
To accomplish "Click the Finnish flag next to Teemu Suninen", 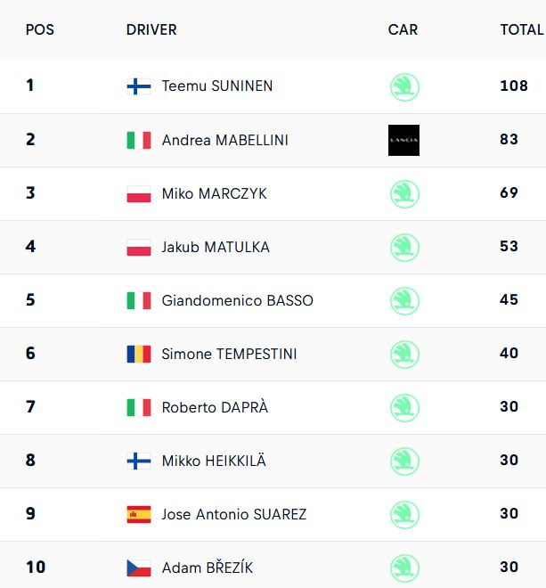I will click(x=139, y=86).
